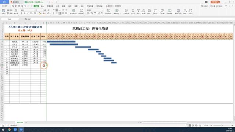Click the Worksheet icon in ribbon
The height and width of the screenshot is (132, 235).
[x=162, y=10]
